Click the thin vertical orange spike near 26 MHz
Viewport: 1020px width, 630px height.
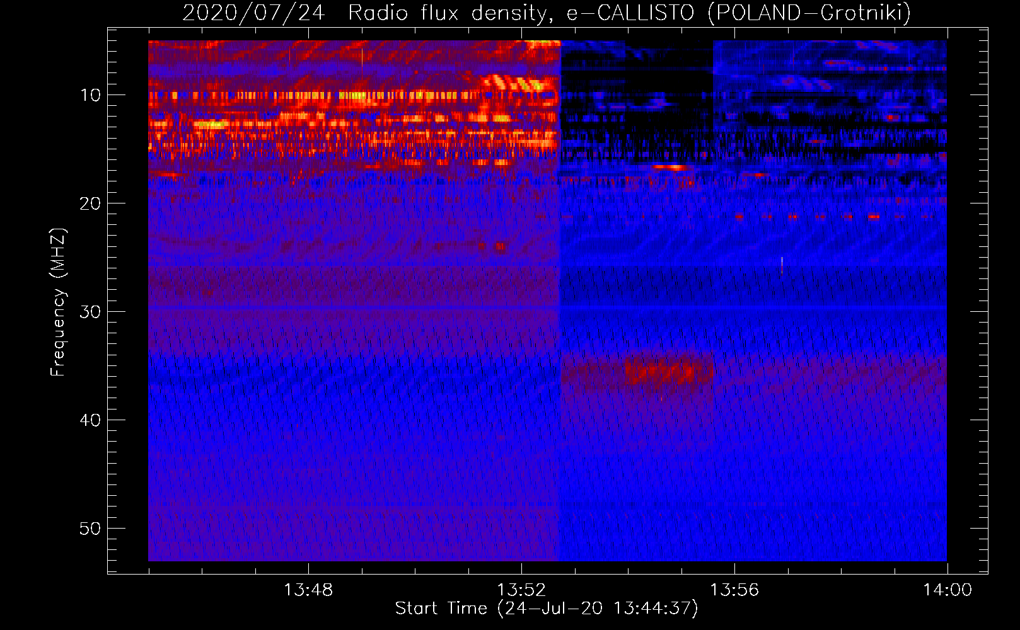[x=782, y=265]
